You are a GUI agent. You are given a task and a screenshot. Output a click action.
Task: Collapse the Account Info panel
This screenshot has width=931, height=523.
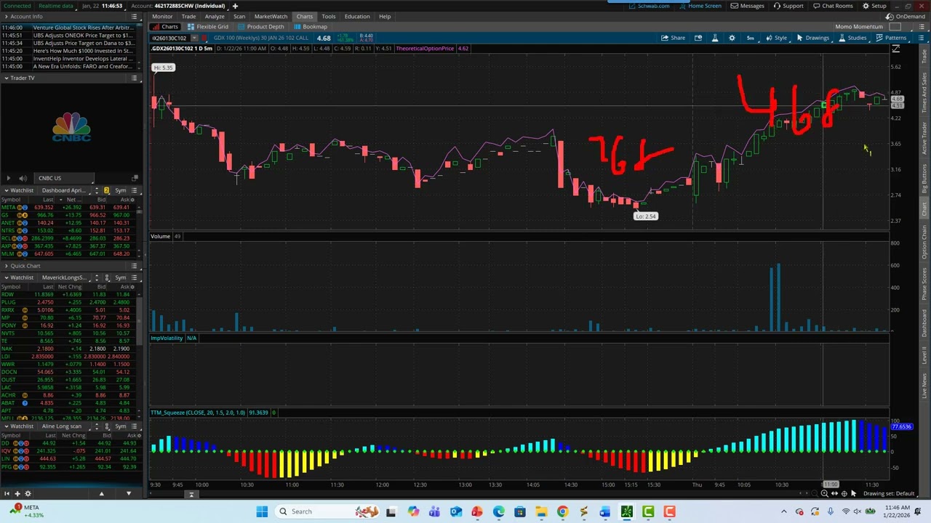6,16
